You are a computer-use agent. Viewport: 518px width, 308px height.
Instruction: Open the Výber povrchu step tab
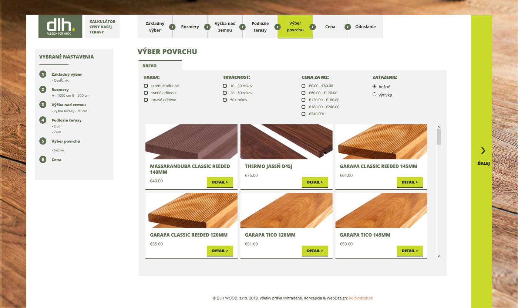coord(295,27)
